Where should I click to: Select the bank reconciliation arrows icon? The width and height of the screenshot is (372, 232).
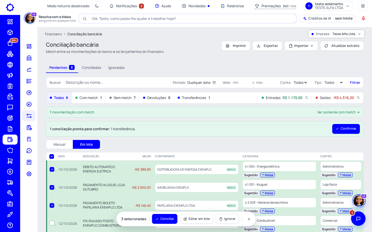(x=29, y=116)
